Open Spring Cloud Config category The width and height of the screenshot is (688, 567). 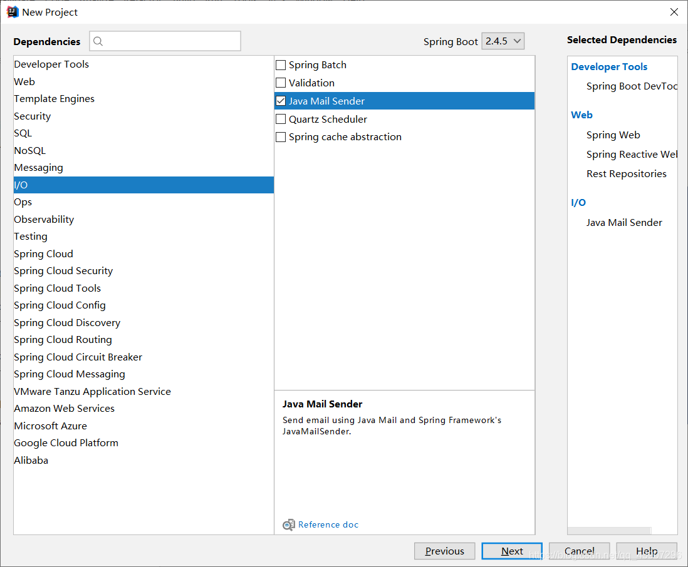click(143, 305)
